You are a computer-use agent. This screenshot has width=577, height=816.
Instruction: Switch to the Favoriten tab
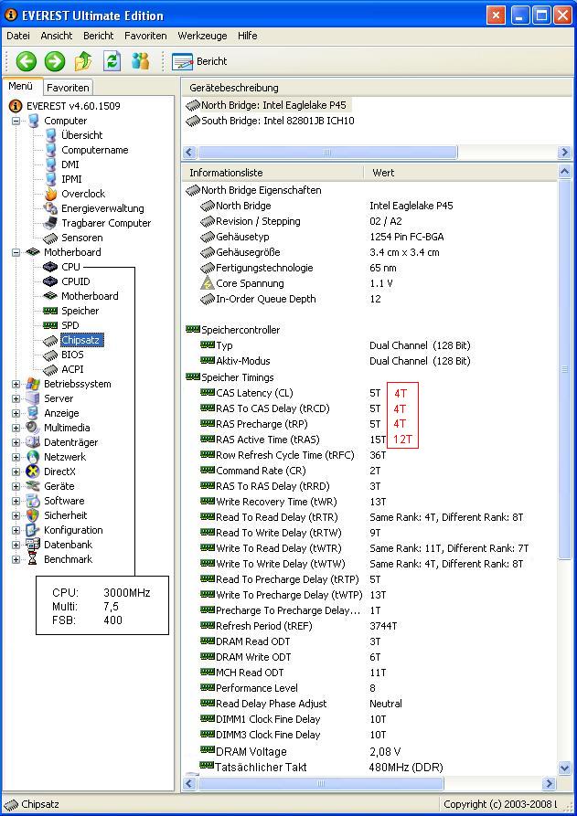[68, 88]
